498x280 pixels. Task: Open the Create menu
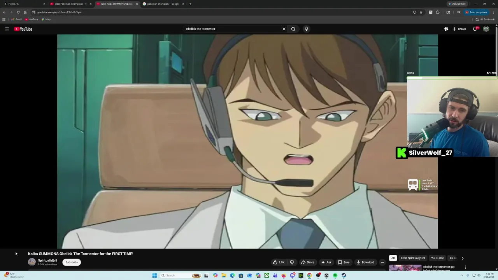click(459, 29)
